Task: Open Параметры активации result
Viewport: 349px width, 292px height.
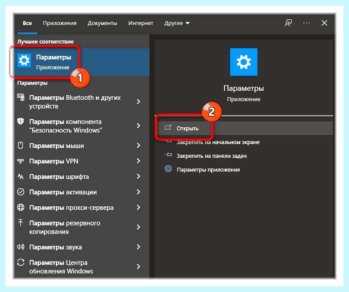Action: pos(82,192)
